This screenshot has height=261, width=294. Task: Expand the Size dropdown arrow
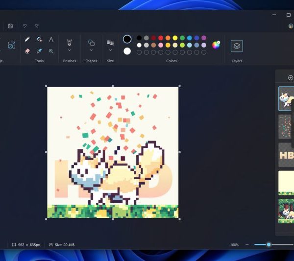click(x=110, y=50)
